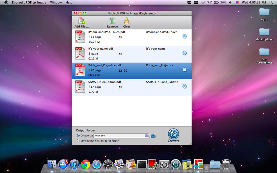Click the Time Machine menu bar icon
Viewport: 277px width, 173px height.
203,3
